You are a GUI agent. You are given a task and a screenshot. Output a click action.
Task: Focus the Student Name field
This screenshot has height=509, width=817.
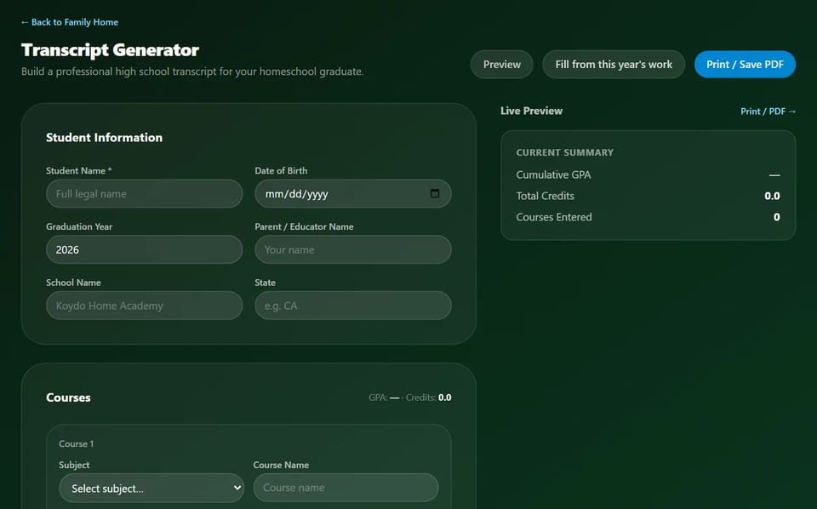point(145,194)
